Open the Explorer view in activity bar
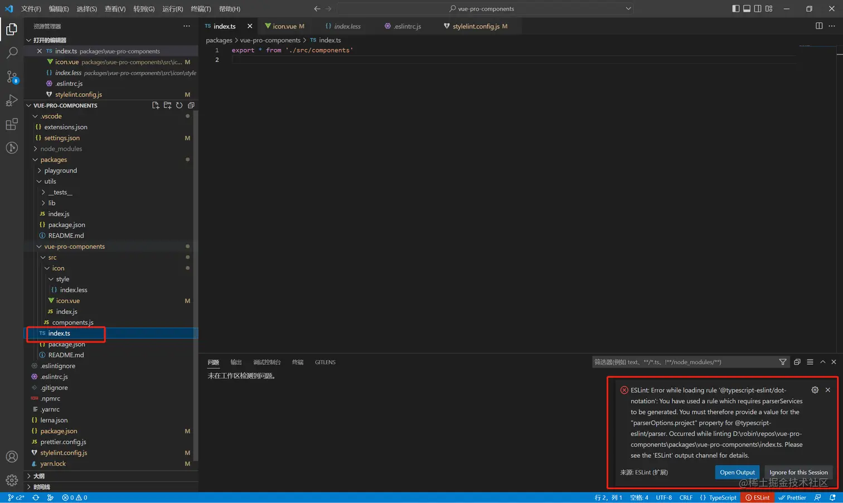 point(12,29)
